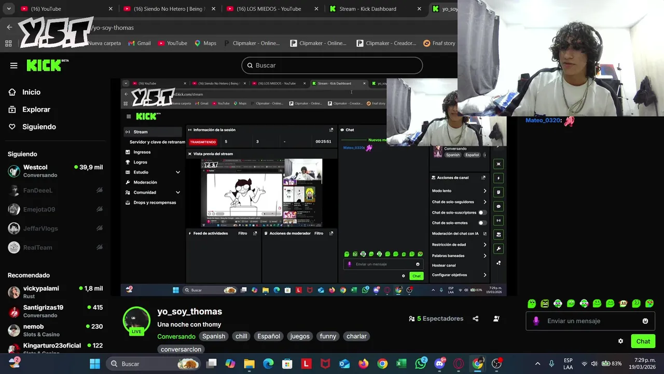The image size is (664, 374).
Task: Select the juegos tag
Action: 300,336
